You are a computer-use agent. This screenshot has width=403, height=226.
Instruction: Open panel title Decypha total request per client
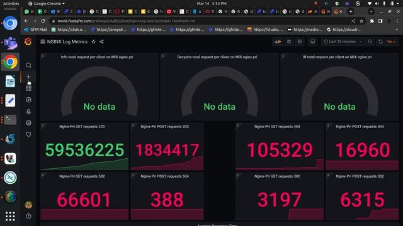click(x=217, y=57)
